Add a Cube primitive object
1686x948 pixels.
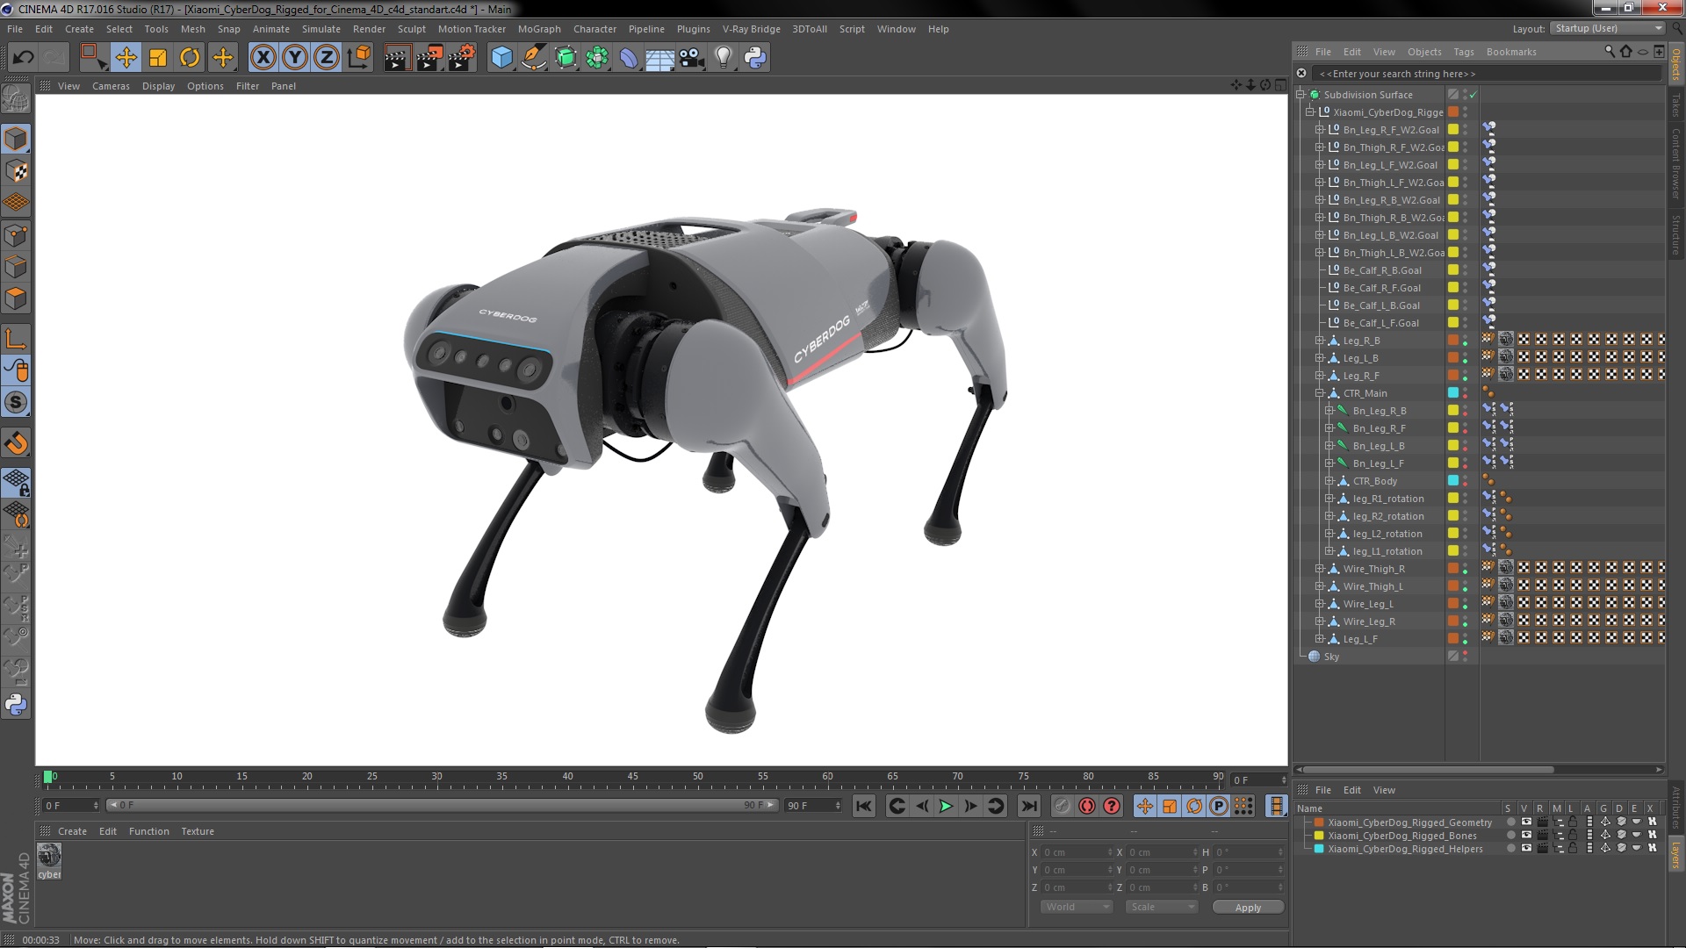[x=502, y=58]
